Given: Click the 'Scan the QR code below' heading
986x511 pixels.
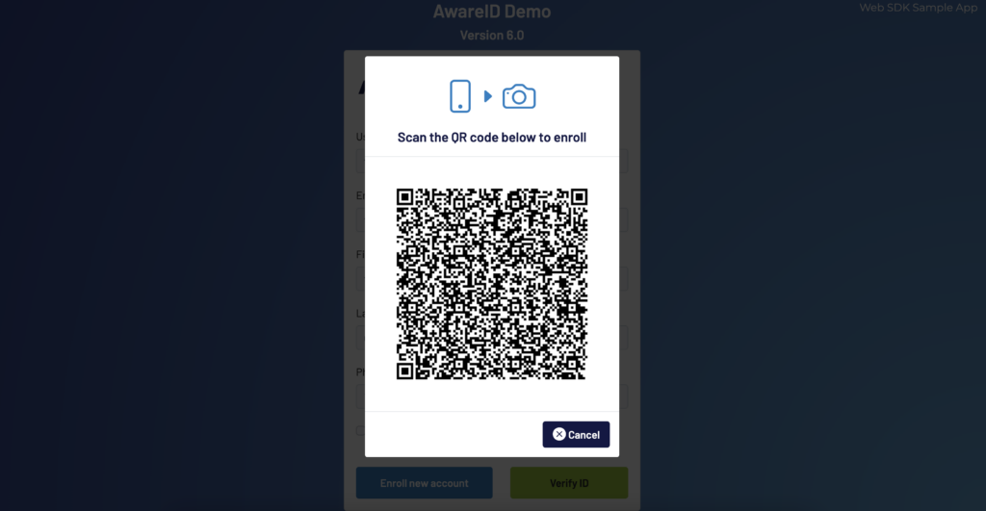Looking at the screenshot, I should pos(492,137).
